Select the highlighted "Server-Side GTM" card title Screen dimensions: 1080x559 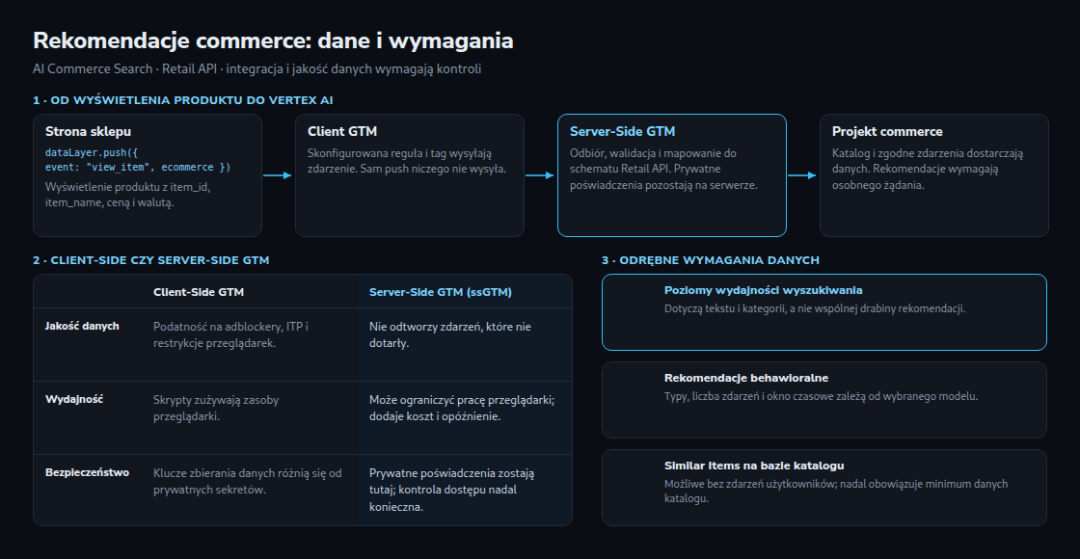point(622,131)
